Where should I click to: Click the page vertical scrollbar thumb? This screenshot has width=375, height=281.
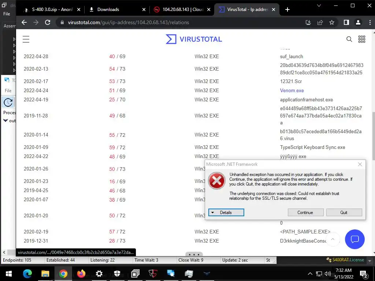click(373, 136)
